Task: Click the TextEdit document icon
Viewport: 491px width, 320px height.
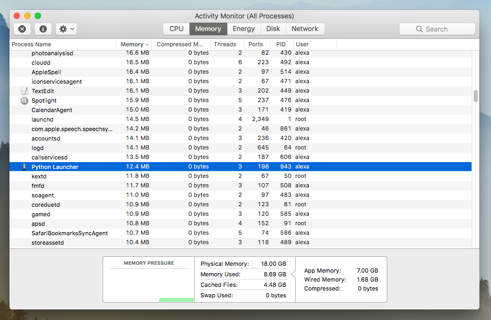Action: tap(24, 91)
